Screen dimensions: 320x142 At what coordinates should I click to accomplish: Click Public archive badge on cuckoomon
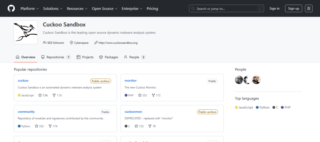[207, 112]
